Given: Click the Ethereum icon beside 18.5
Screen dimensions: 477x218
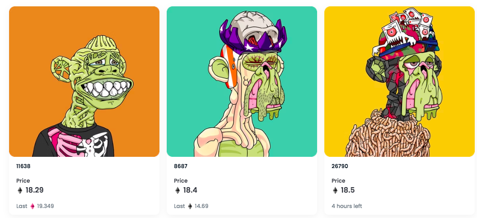Looking at the screenshot, I should (x=335, y=190).
